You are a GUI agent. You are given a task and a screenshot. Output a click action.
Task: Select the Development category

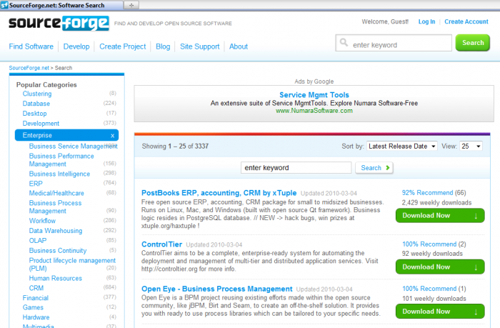click(41, 124)
